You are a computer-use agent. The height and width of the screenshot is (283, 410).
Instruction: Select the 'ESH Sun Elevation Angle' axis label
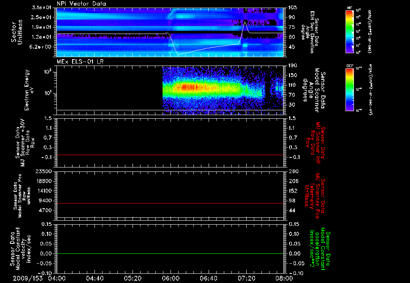310,32
